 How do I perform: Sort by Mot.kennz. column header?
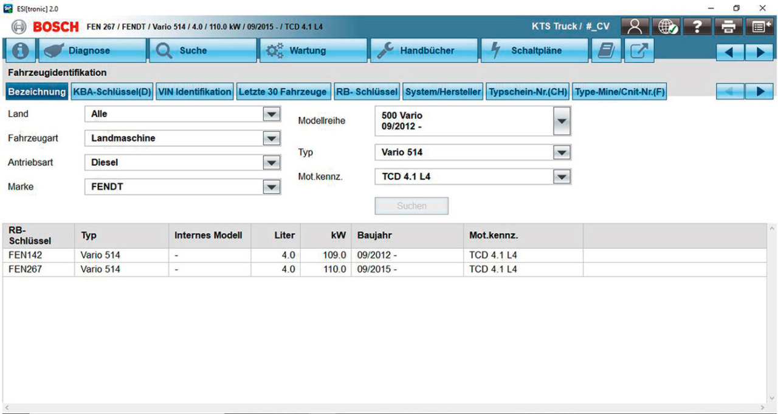click(523, 236)
